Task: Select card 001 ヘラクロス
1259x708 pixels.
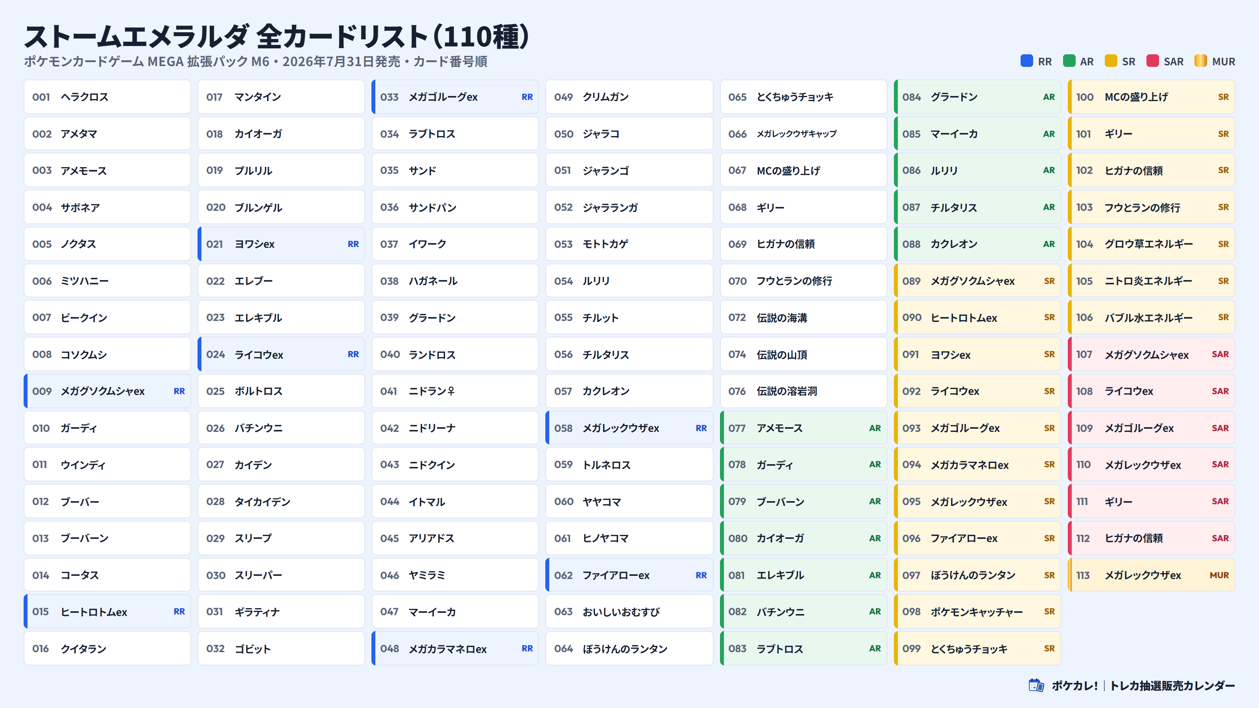Action: point(107,97)
